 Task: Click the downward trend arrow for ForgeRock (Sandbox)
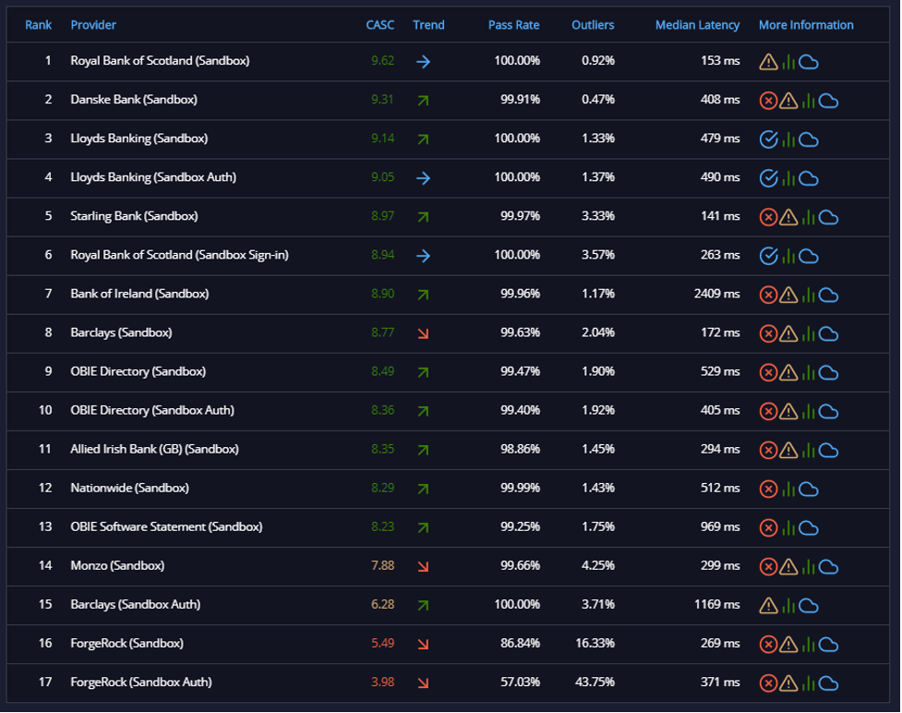(423, 645)
